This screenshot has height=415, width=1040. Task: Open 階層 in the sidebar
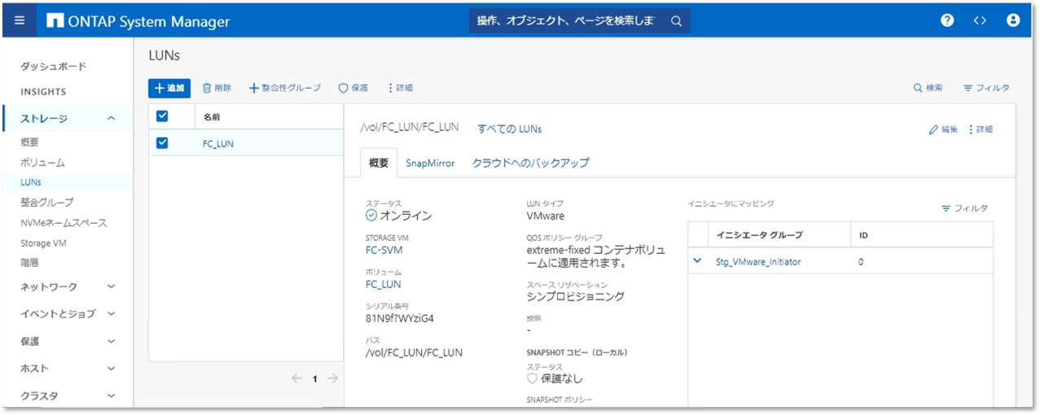[x=29, y=262]
